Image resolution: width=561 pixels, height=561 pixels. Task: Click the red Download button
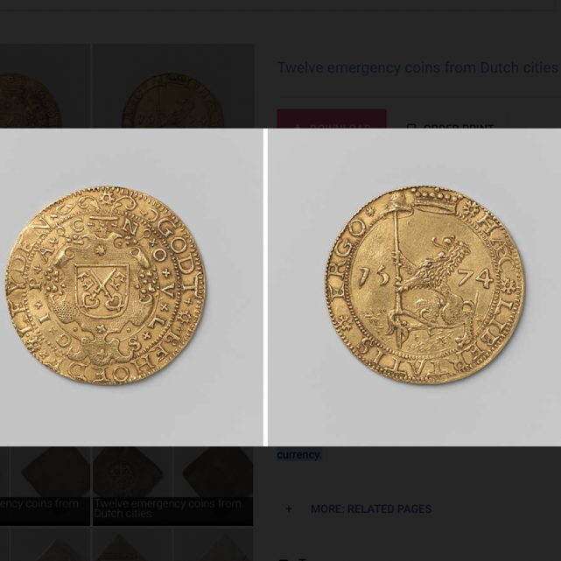click(x=332, y=119)
